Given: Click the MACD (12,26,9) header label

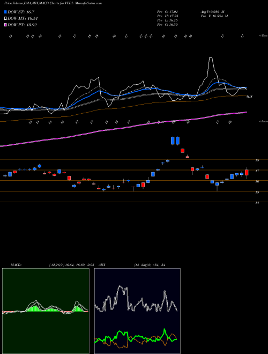Looking at the screenshot, I should coord(52,265).
